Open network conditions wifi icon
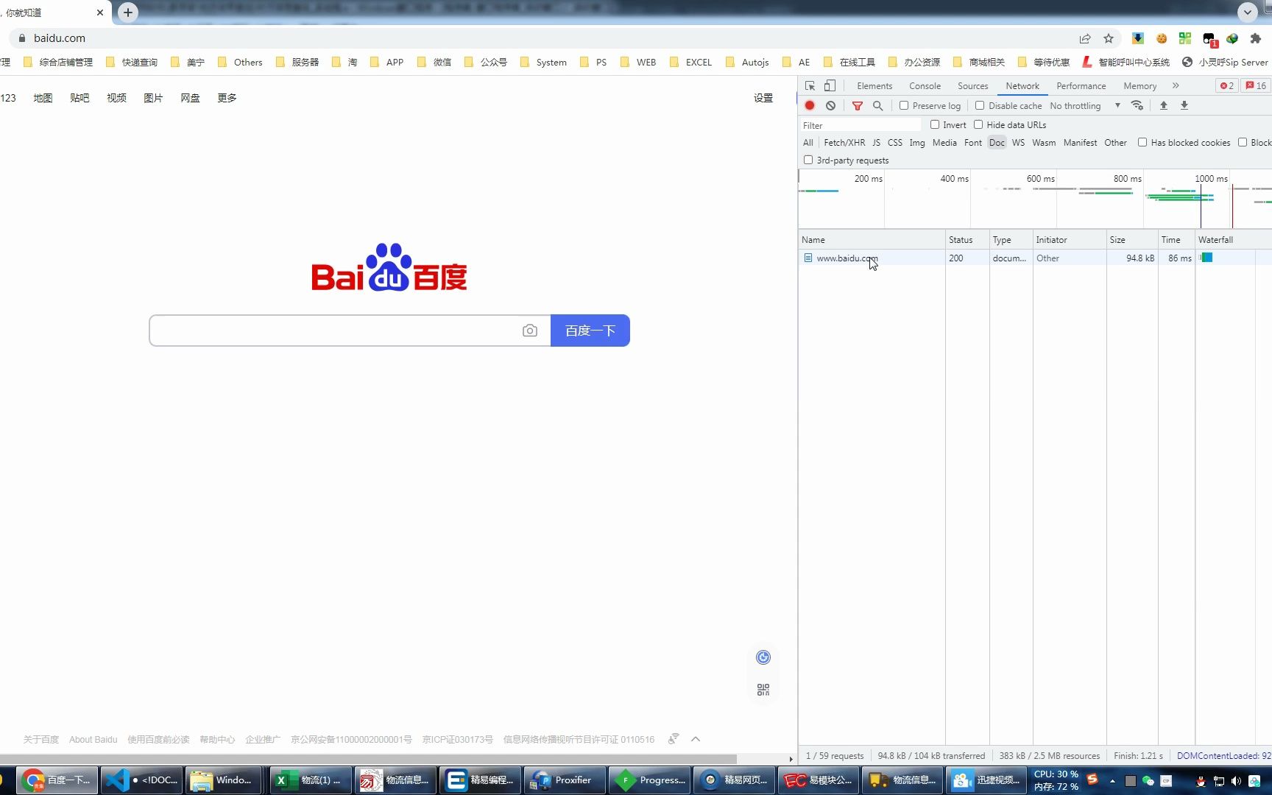Viewport: 1272px width, 795px height. coord(1137,105)
